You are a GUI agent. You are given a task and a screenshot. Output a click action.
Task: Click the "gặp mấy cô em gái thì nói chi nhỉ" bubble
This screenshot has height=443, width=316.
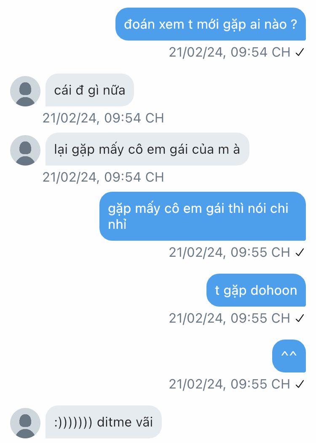pos(203,216)
